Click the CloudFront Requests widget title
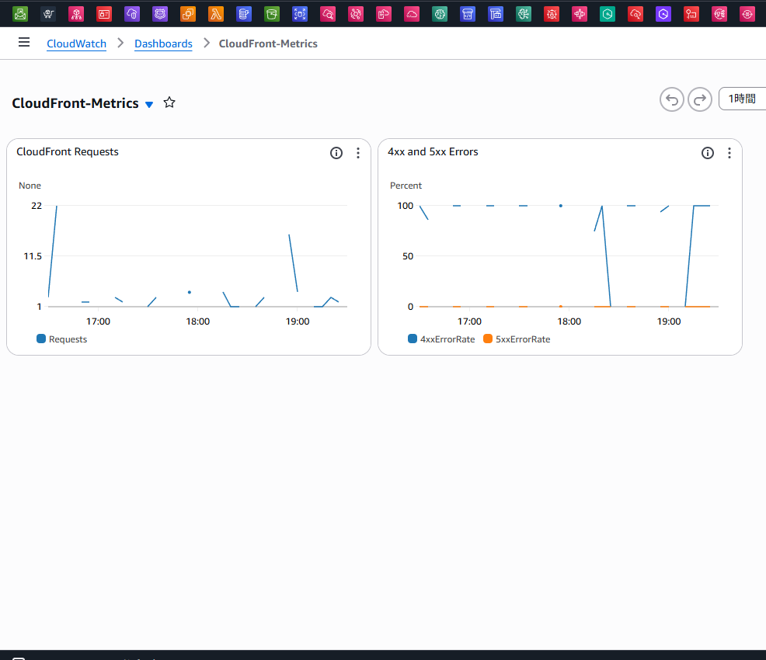This screenshot has width=766, height=660. [68, 152]
